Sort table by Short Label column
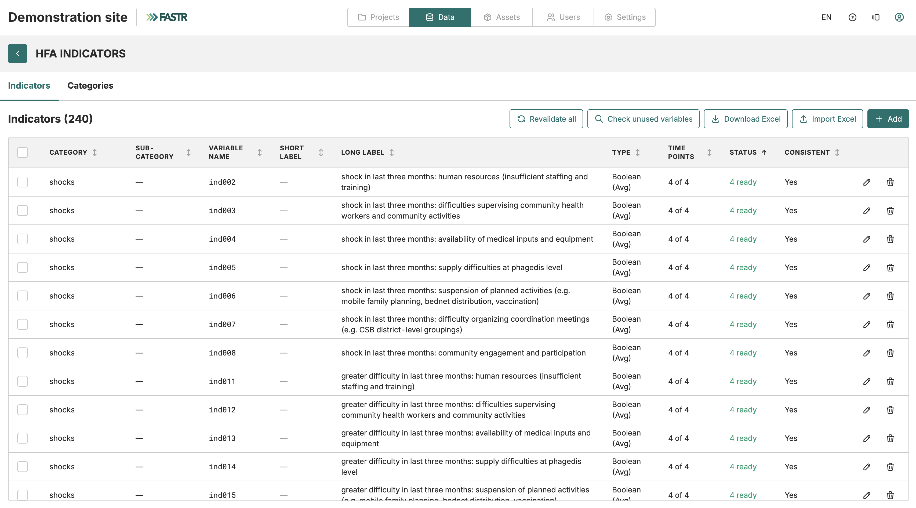This screenshot has height=508, width=916. pyautogui.click(x=321, y=152)
